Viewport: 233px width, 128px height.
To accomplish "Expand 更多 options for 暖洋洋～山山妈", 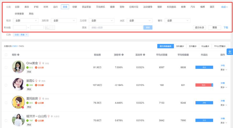I will pos(224,123).
